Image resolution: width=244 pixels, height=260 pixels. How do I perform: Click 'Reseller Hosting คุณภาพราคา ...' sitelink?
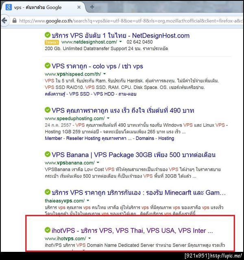pos(99,138)
